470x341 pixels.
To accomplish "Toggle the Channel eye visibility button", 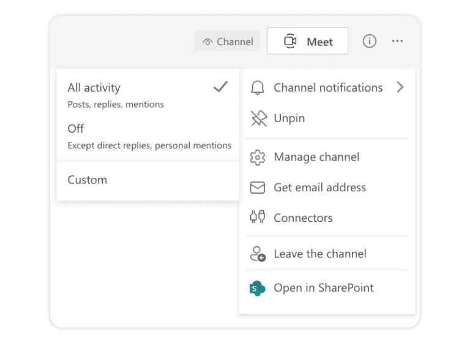I will click(227, 42).
